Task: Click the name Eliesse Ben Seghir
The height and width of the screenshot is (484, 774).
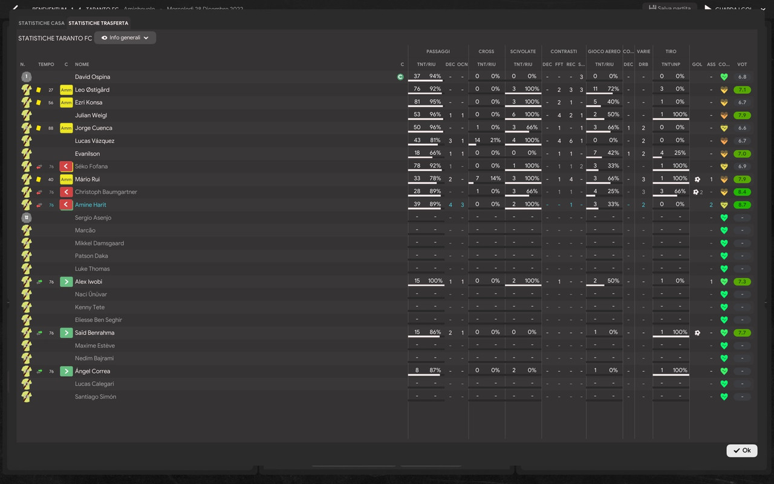Action: (x=99, y=319)
